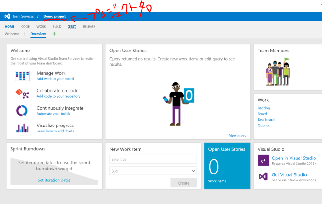The image size is (322, 204).
Task: Open the Backlog link
Action: point(264,108)
